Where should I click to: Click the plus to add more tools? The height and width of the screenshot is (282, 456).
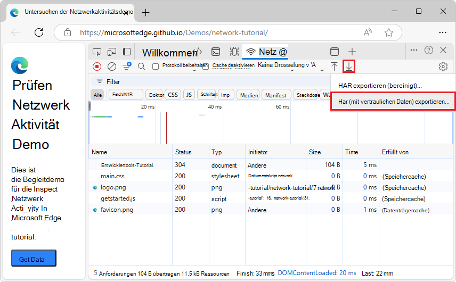coord(352,52)
